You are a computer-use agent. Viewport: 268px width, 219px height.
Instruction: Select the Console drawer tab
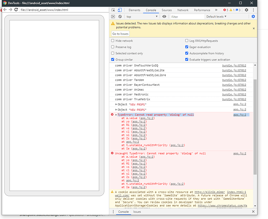pos(123,212)
